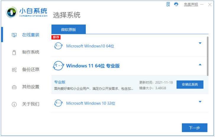Expand Microsoft Windows10 64位 entry arrow

[200, 43]
